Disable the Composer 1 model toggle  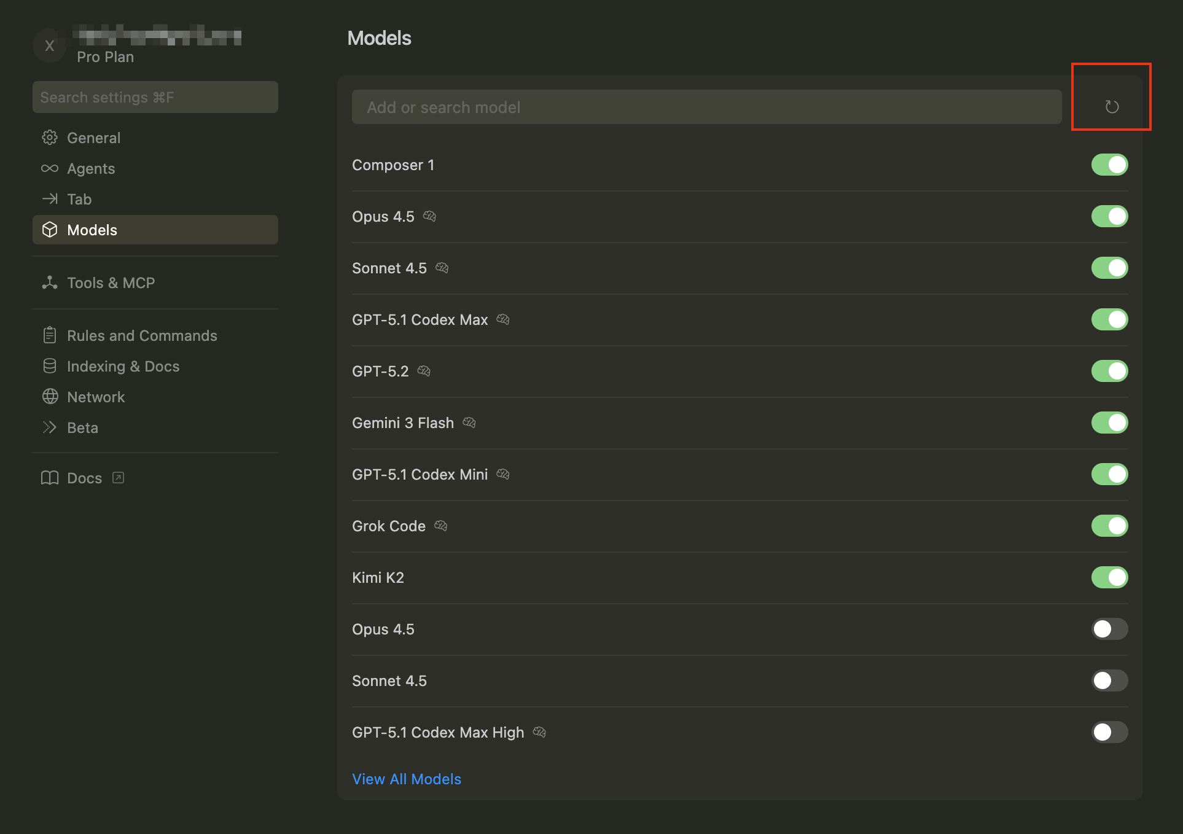(1109, 165)
